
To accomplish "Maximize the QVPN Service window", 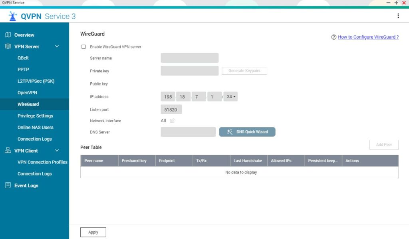I will point(396,3).
